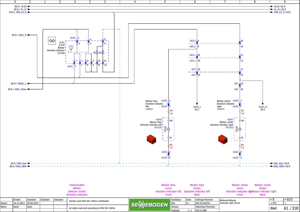Select the -61H1 lamp designation
Image resolution: width=300 pixels, height=212 pixels.
tap(230, 119)
